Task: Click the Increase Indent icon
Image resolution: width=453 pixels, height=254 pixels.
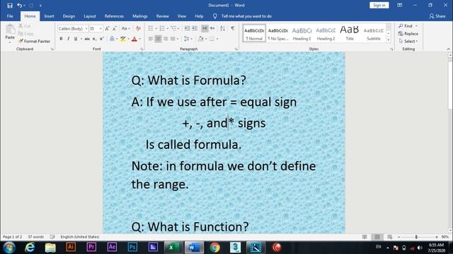Action: click(x=195, y=28)
